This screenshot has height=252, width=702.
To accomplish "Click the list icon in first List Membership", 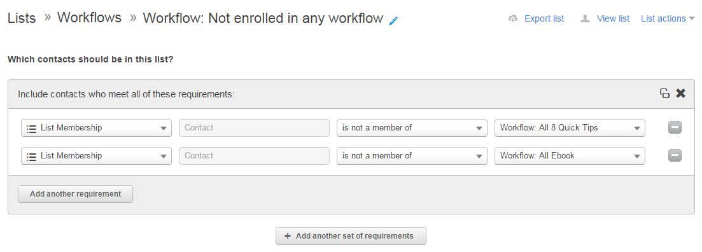I will 31,128.
